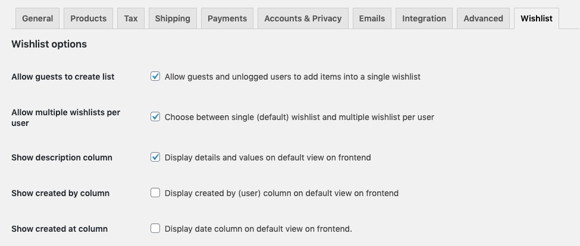580x246 pixels.
Task: Click 'Choose between single (default) wishlist' label
Action: pyautogui.click(x=299, y=117)
